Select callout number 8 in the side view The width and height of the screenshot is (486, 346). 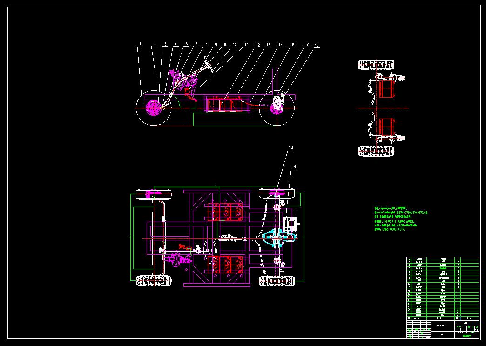pyautogui.click(x=216, y=44)
